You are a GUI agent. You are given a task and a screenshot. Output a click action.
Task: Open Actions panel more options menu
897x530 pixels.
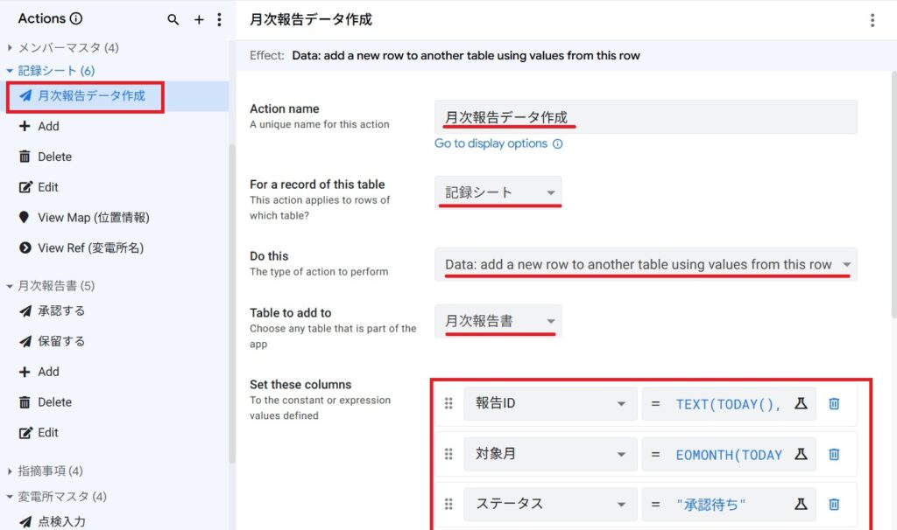tap(219, 19)
